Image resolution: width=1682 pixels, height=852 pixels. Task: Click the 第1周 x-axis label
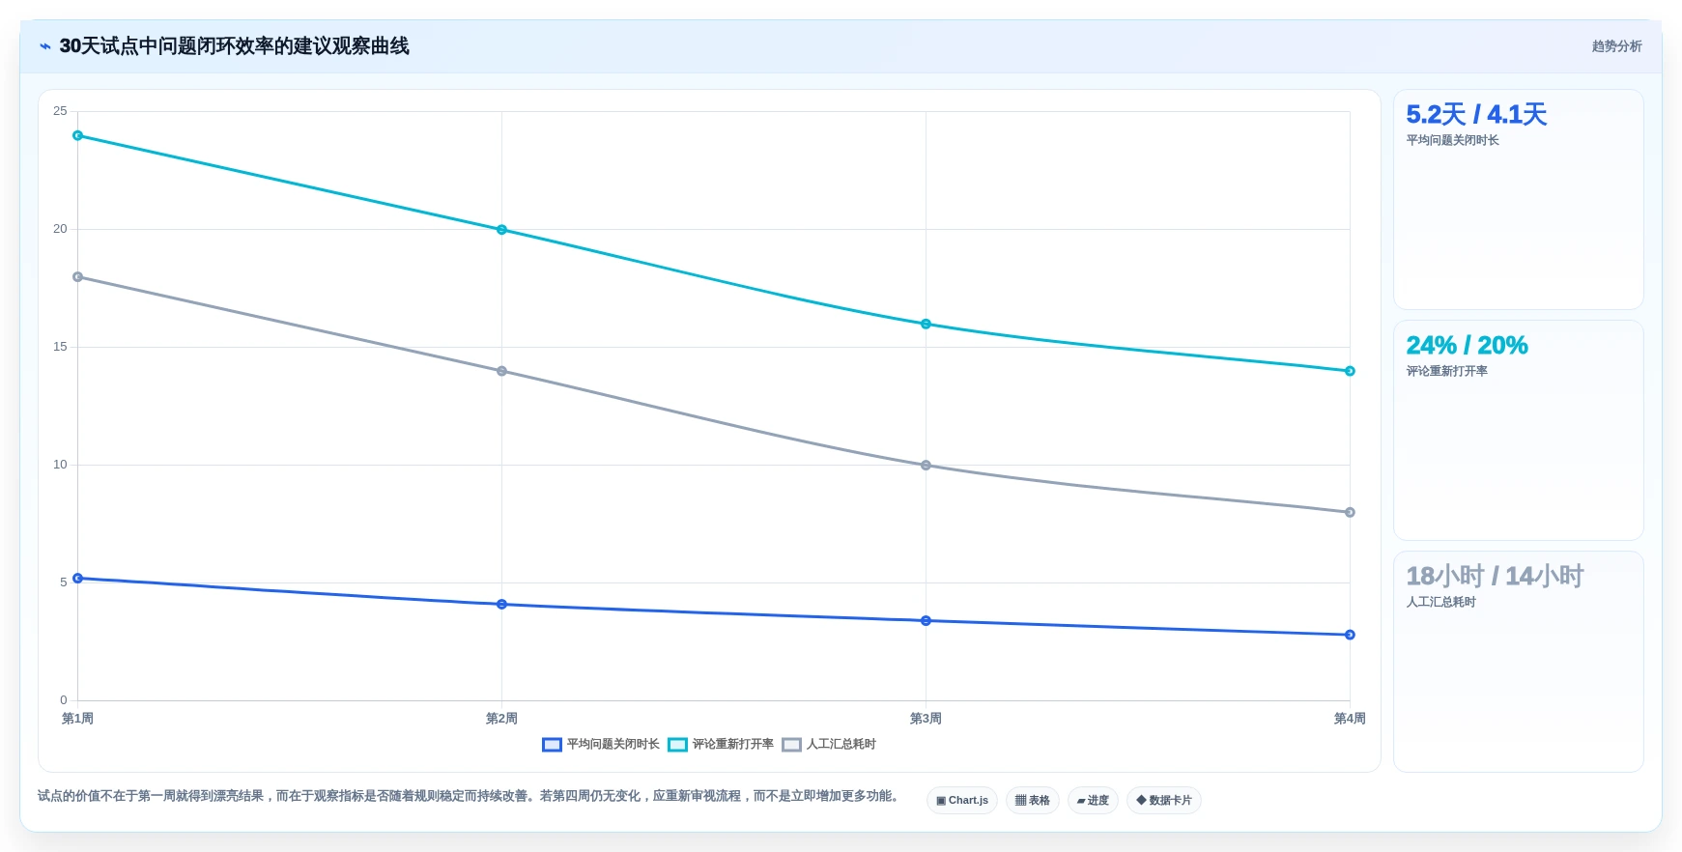point(77,719)
